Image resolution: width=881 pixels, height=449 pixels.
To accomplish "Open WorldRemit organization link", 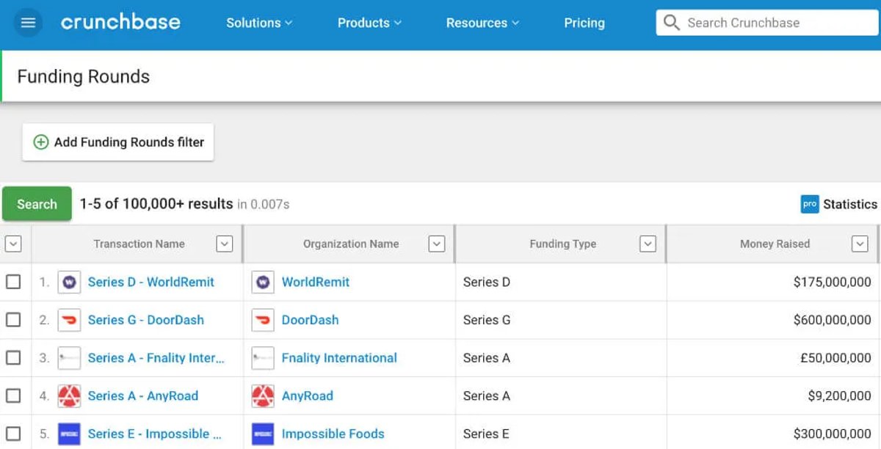I will (x=316, y=282).
